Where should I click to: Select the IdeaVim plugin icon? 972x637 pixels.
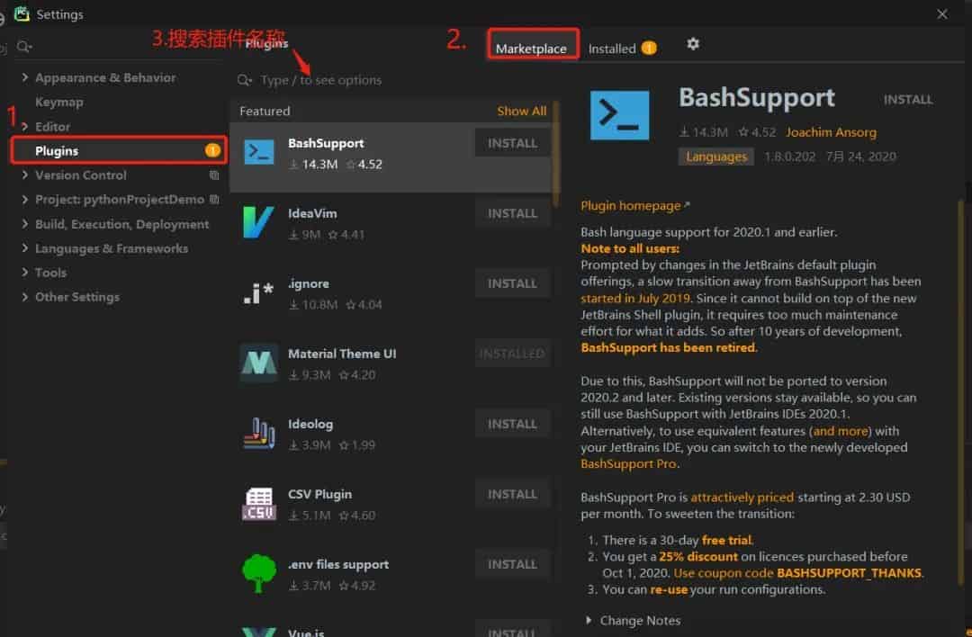click(258, 223)
